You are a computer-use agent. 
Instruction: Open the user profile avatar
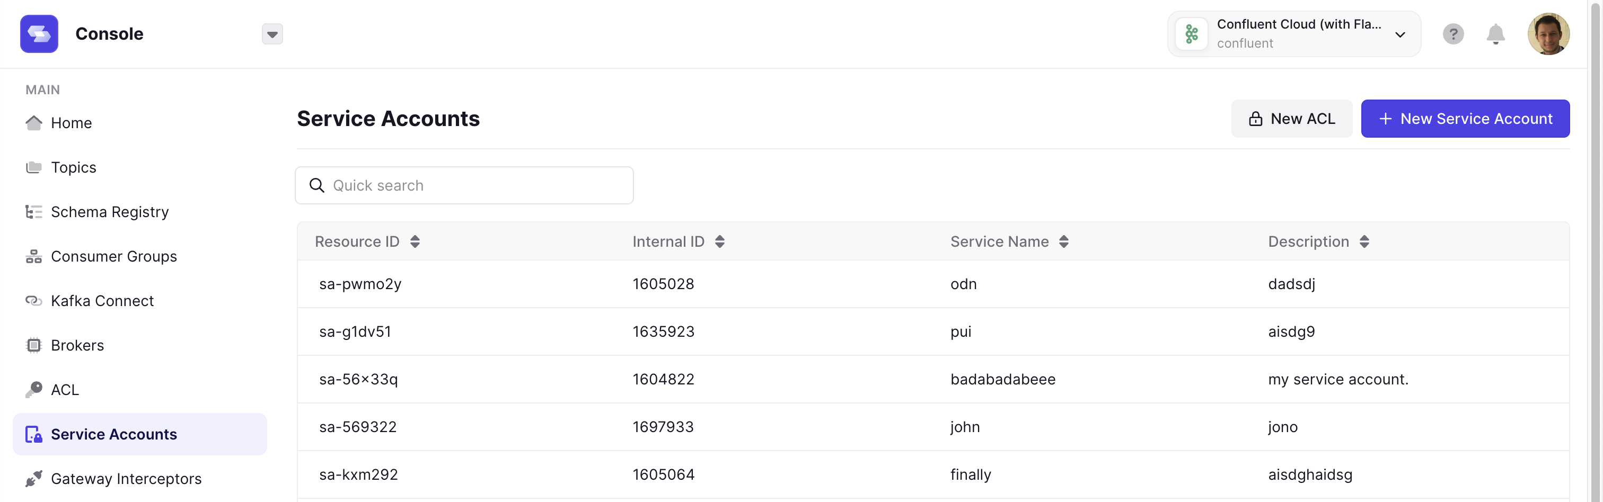(x=1548, y=33)
